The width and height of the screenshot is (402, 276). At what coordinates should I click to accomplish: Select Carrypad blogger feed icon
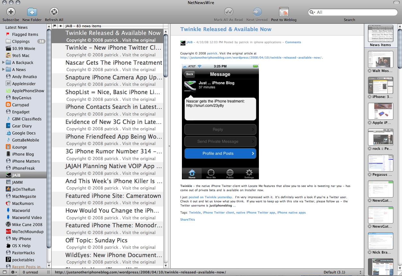[x=8, y=105]
